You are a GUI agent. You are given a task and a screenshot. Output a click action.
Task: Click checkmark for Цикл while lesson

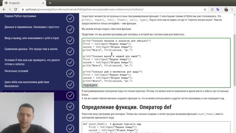click(70, 85)
